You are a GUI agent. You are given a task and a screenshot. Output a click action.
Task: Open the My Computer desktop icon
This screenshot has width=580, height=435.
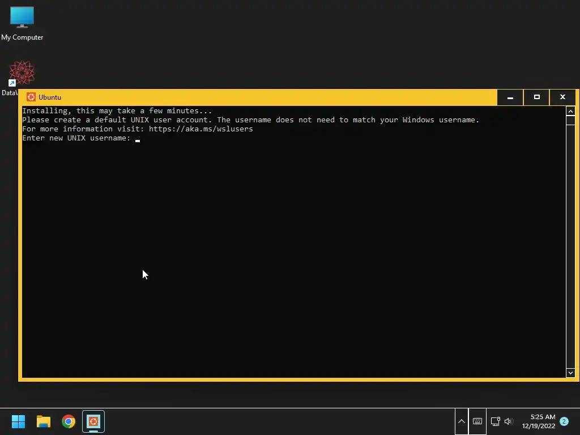point(22,24)
